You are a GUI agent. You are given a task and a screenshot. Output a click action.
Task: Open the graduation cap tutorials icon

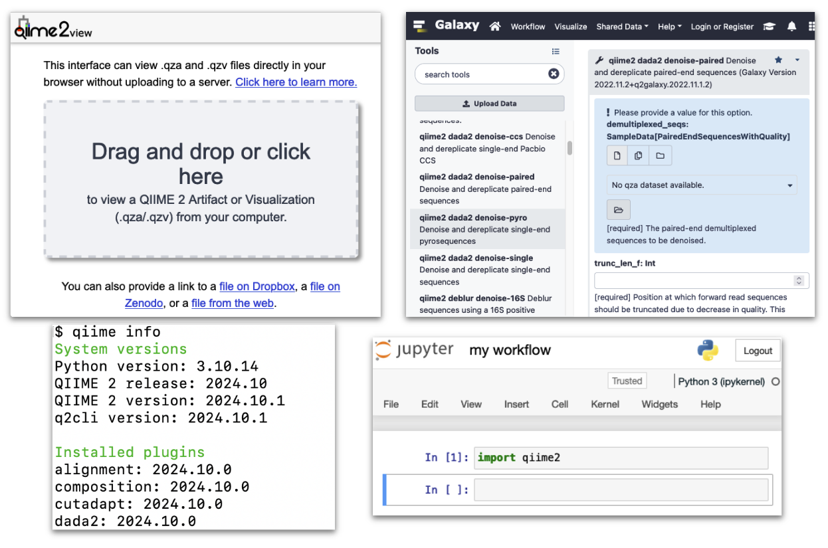click(769, 27)
